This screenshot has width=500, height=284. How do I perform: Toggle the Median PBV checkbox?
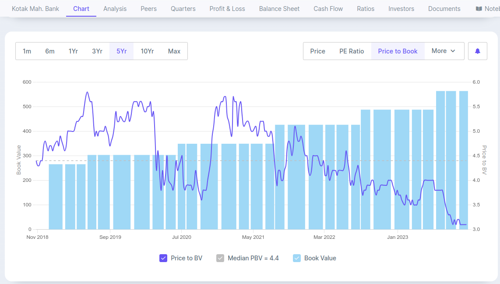click(x=220, y=258)
